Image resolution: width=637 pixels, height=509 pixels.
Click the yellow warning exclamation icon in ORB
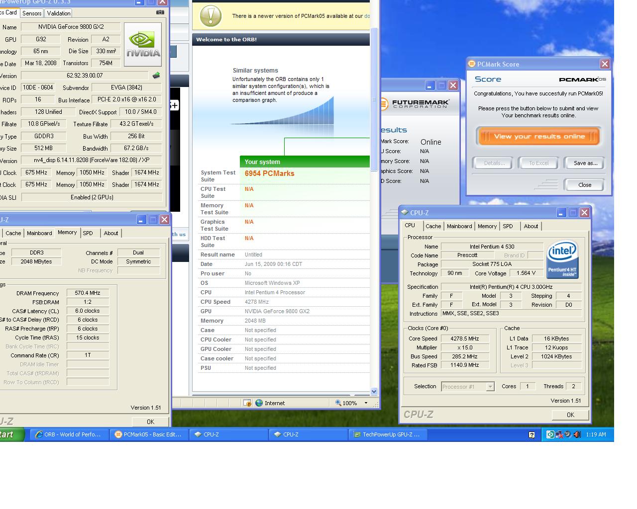(x=211, y=16)
